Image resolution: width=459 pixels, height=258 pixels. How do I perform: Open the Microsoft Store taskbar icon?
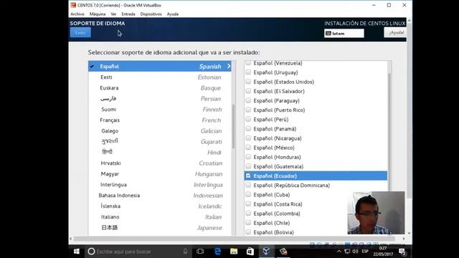250,252
